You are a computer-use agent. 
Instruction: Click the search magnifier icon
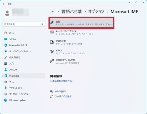click(42, 24)
